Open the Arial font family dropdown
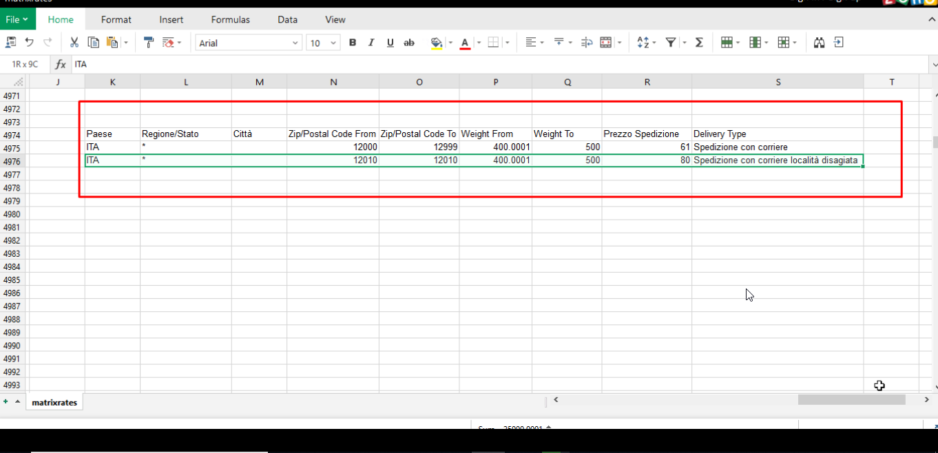The height and width of the screenshot is (453, 938). point(248,43)
